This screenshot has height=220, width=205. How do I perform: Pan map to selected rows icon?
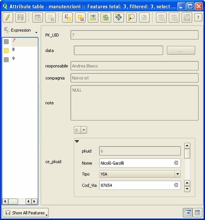click(118, 18)
